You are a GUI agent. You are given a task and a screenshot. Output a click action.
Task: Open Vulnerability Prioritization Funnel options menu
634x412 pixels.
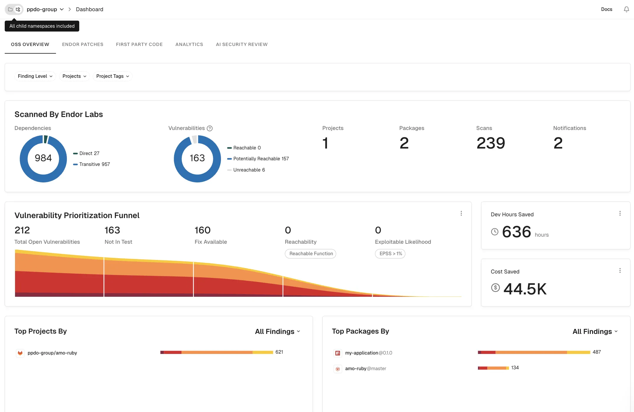(461, 213)
